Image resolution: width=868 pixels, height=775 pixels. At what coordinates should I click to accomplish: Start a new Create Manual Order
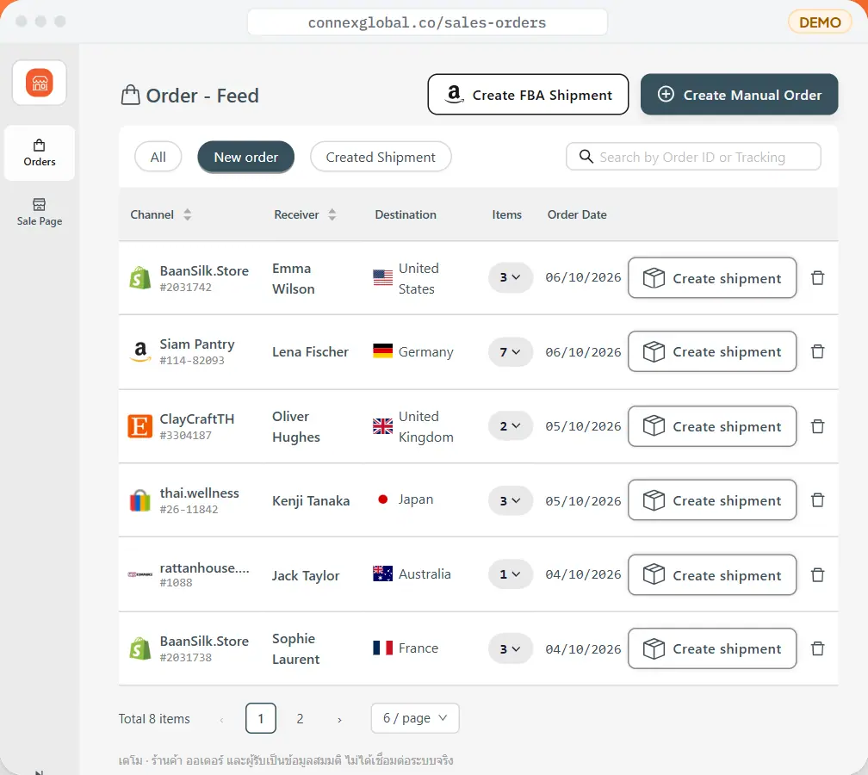click(739, 95)
